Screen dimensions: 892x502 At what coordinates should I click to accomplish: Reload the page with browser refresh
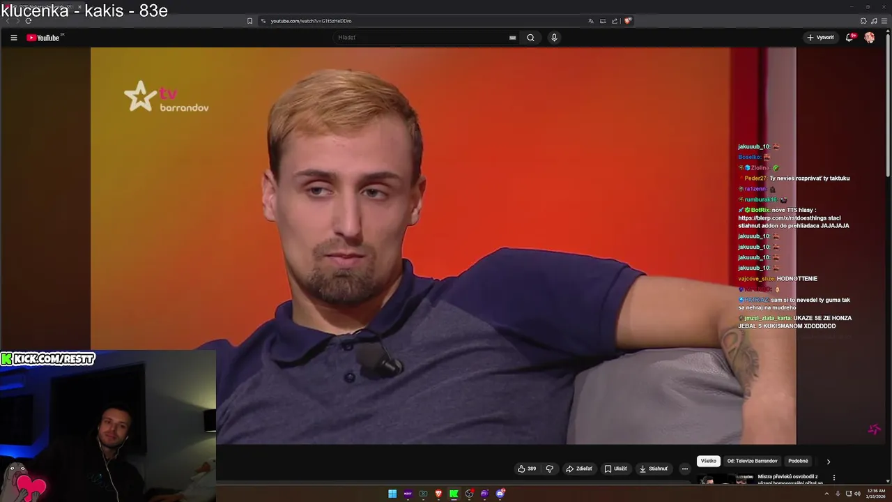(29, 21)
